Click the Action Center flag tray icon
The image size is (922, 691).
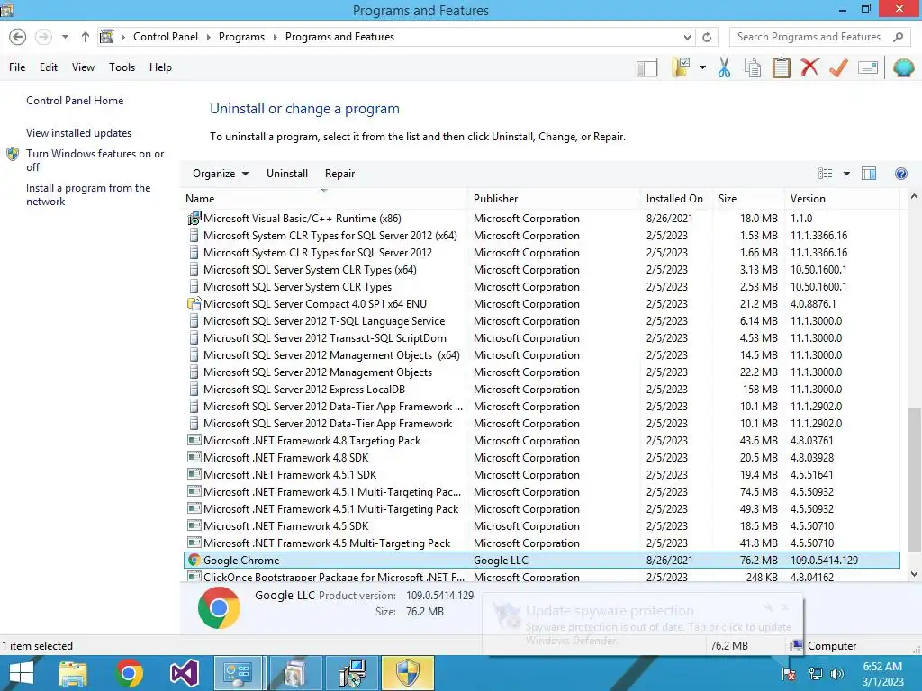click(x=789, y=674)
